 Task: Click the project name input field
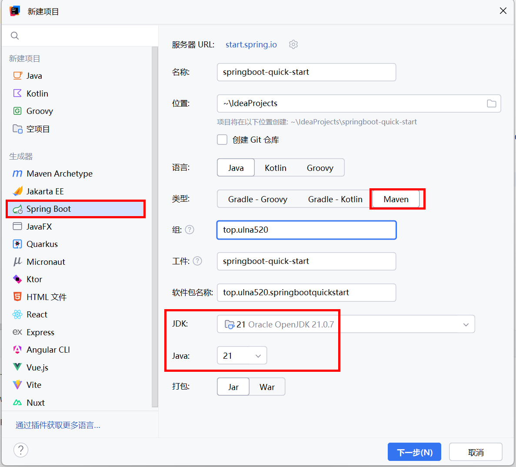pos(306,72)
